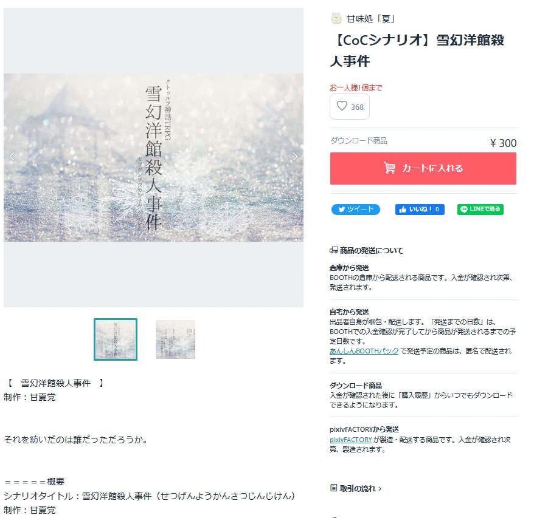
Task: Select the first product thumbnail
Action: 116,339
